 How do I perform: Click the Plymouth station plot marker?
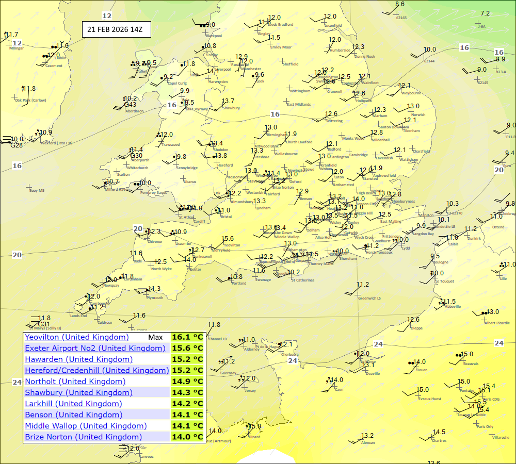pyautogui.click(x=147, y=294)
